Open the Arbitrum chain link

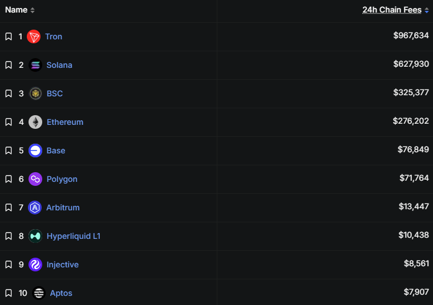63,208
